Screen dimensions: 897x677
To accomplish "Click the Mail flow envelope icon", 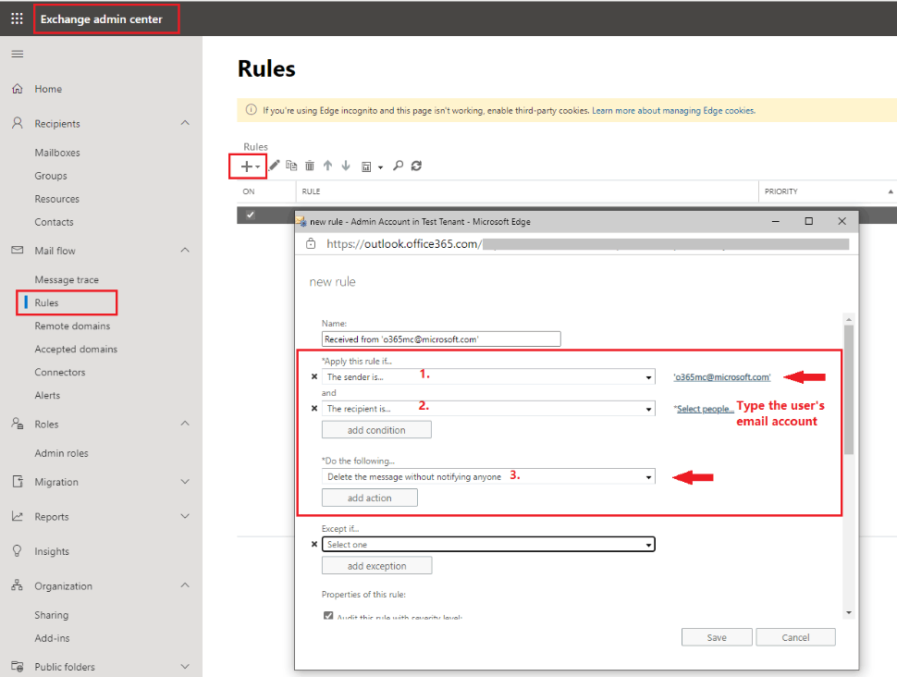I will pyautogui.click(x=18, y=250).
